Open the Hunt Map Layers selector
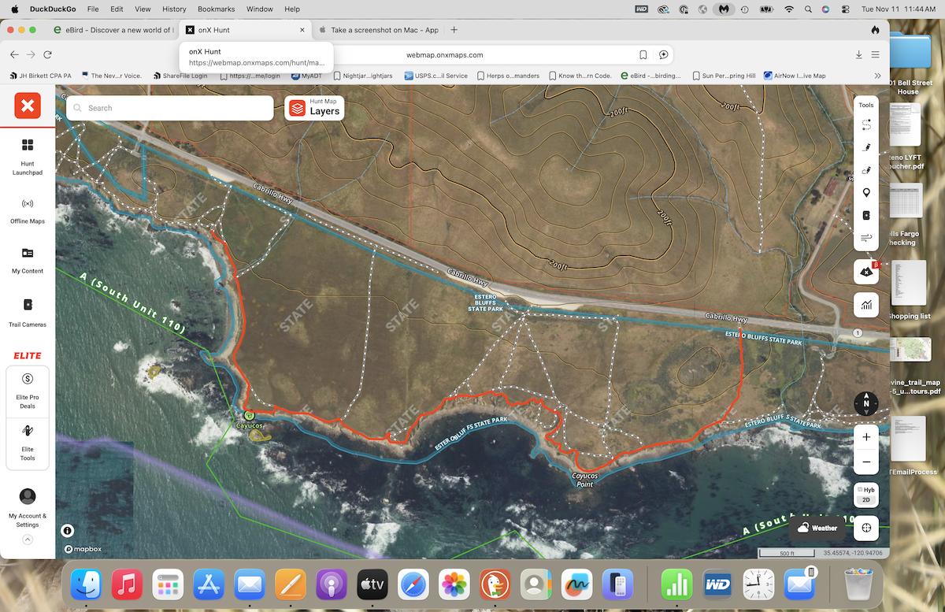This screenshot has height=612, width=945. [313, 108]
